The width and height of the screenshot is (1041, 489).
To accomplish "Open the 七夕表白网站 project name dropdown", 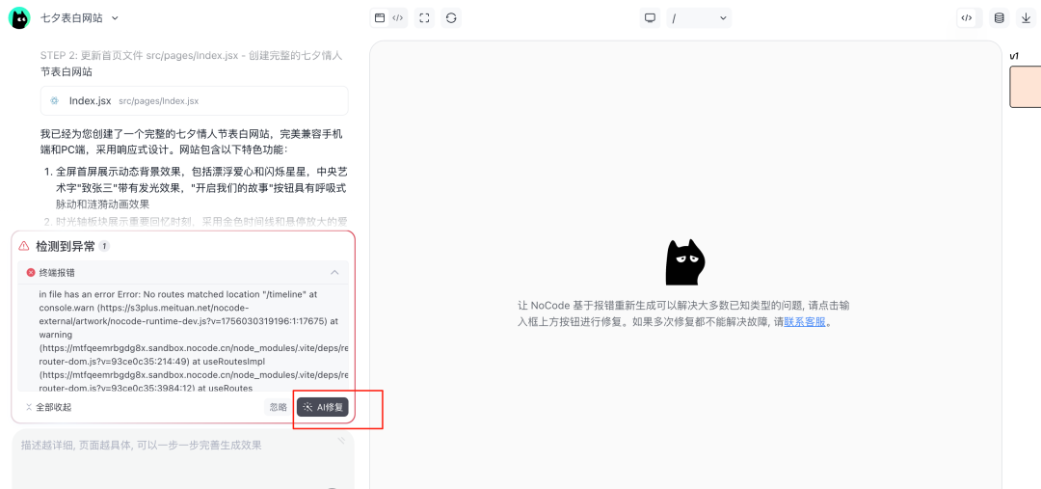I will pos(79,18).
